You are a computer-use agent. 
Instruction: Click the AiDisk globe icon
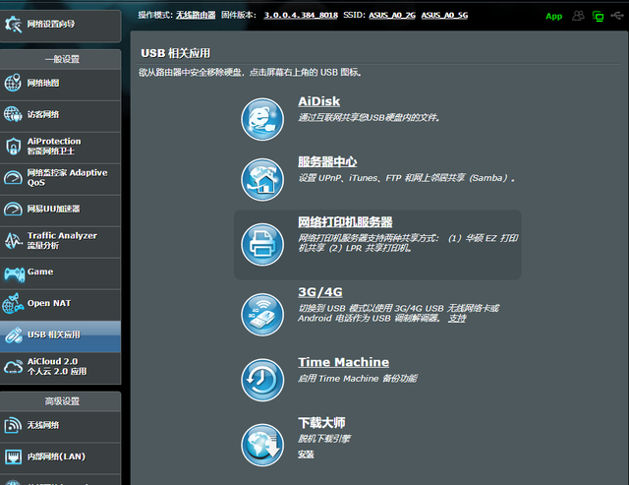(262, 119)
